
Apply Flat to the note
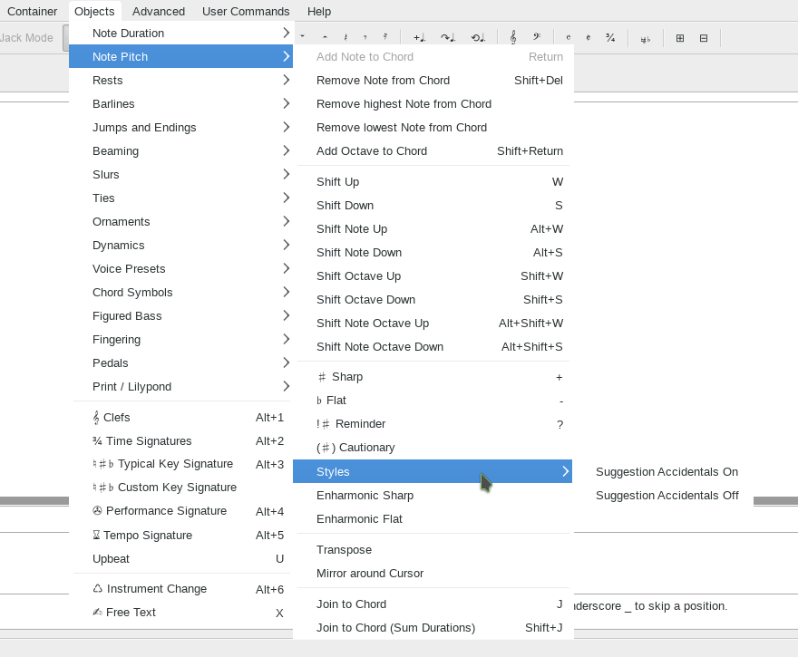(433, 401)
